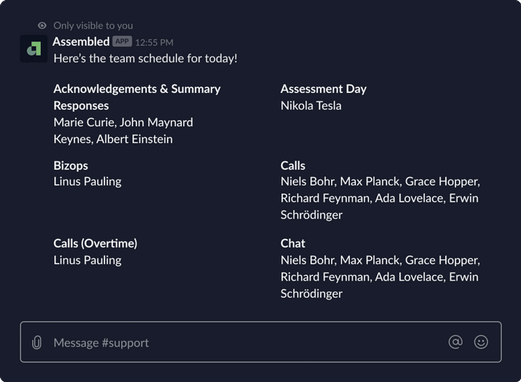This screenshot has height=382, width=521.
Task: Select the Acknowledgements & Summary Responses heading
Action: tap(137, 97)
